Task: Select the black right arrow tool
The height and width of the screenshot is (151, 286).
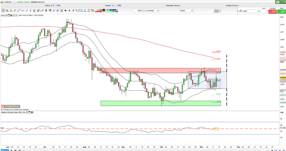Action: point(66,10)
